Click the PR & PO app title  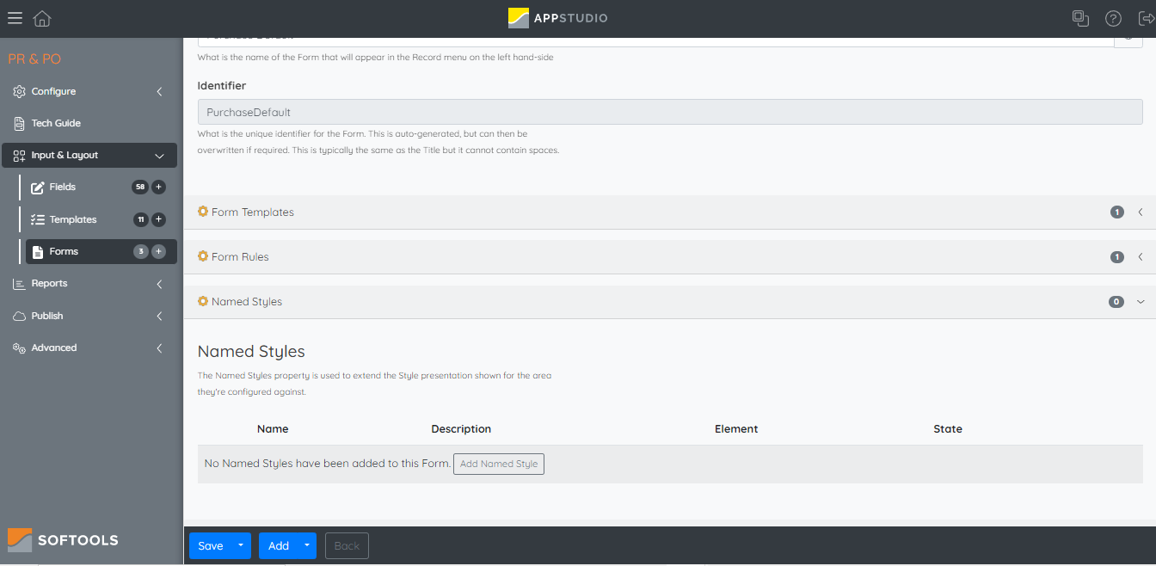click(34, 59)
